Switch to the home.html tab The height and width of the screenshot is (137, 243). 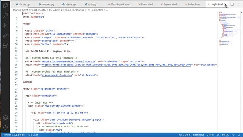pos(169,5)
